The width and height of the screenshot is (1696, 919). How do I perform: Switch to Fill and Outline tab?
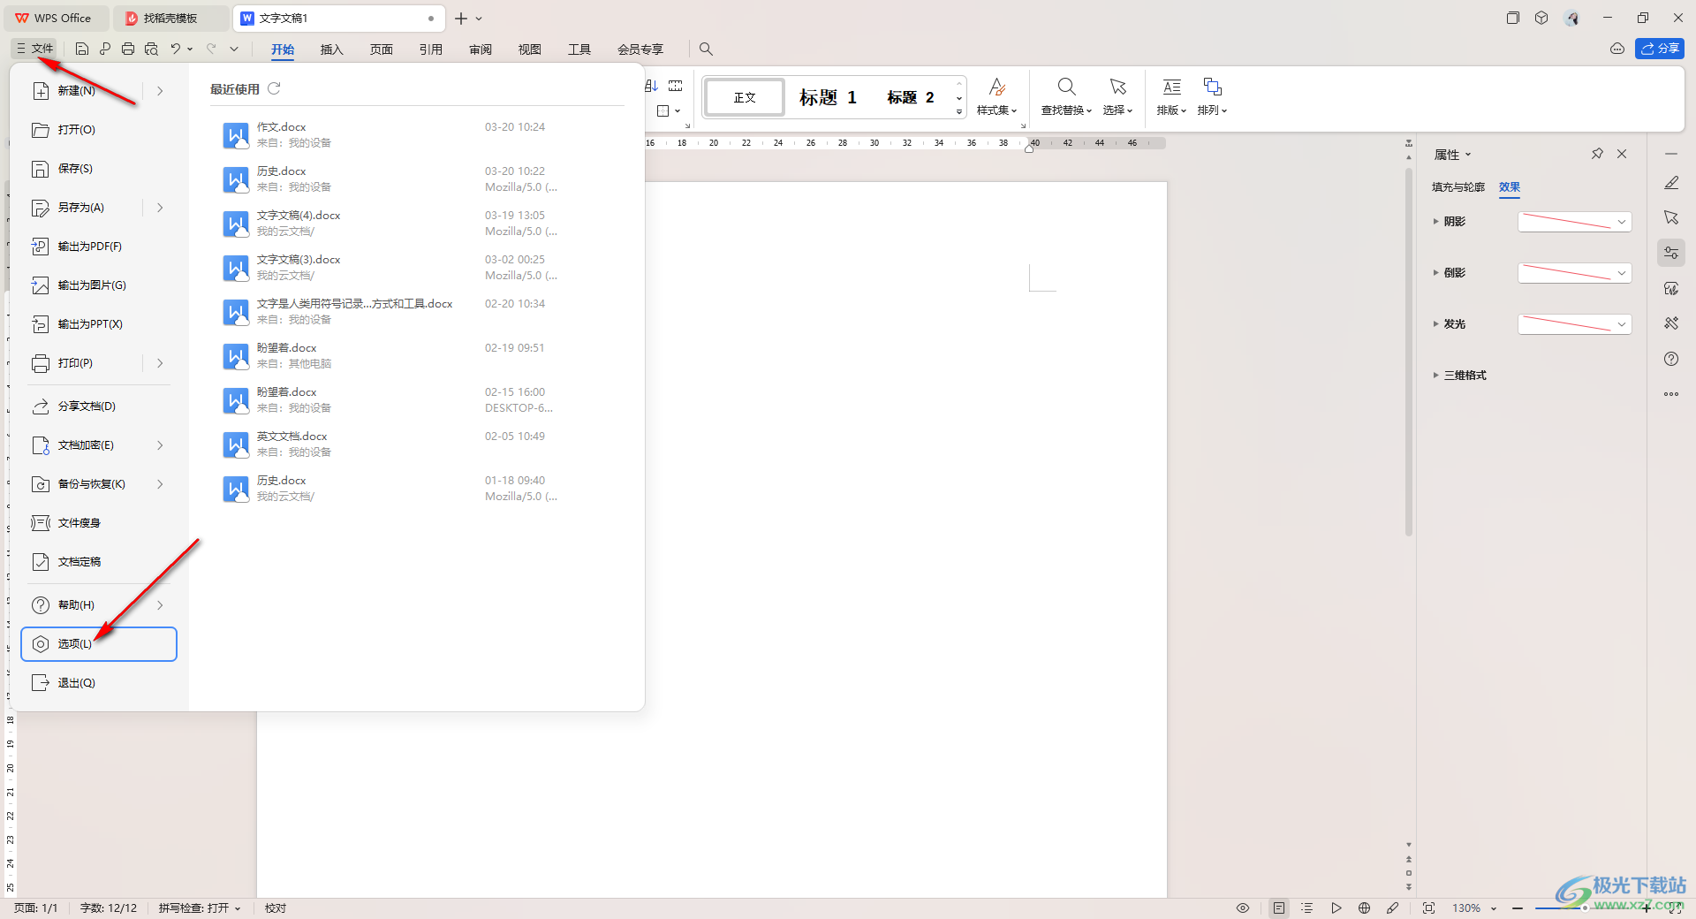(1458, 186)
